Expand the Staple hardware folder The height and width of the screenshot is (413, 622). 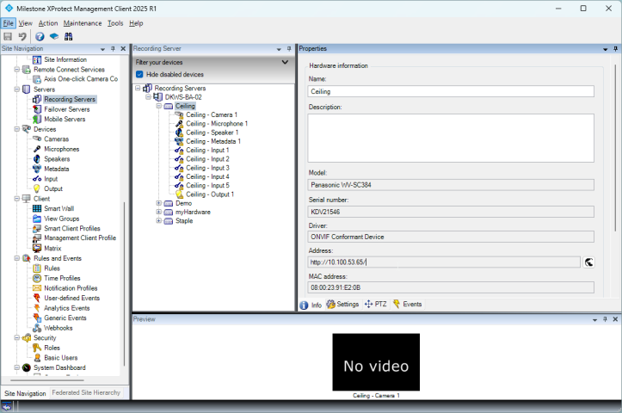[159, 221]
